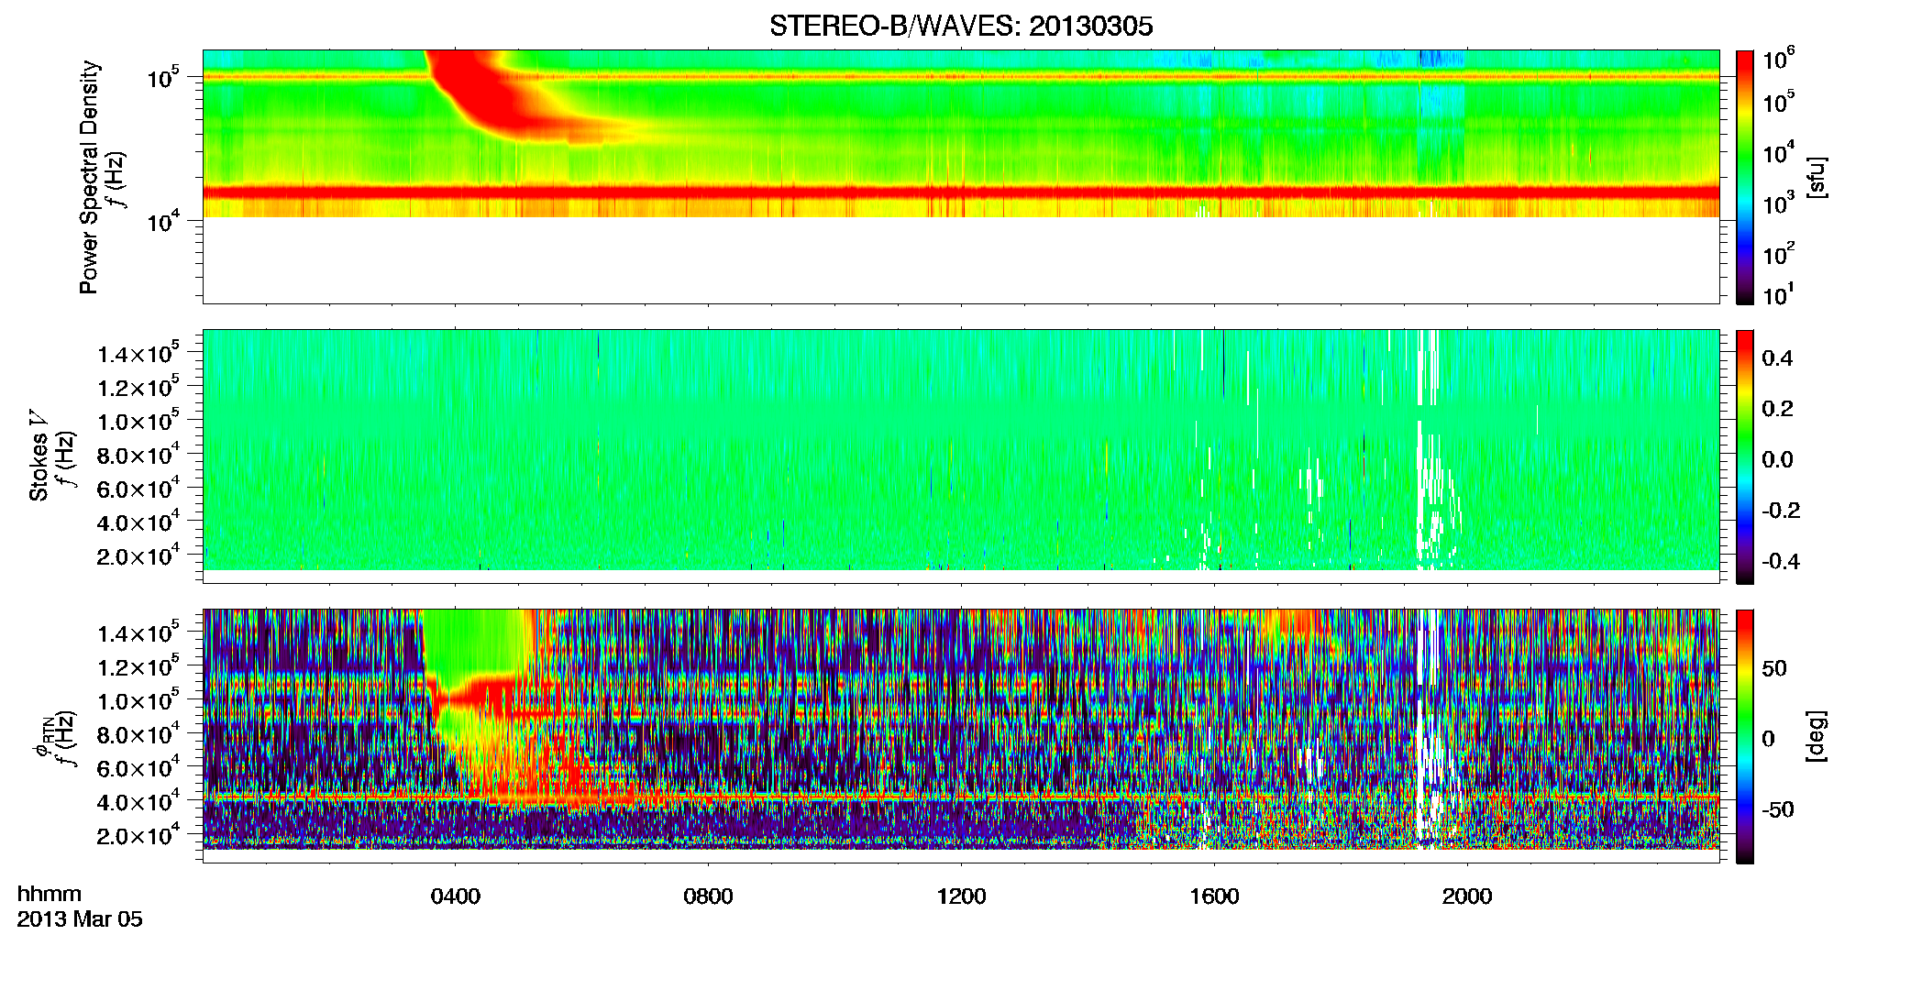The height and width of the screenshot is (990, 1922).
Task: Click the power spectral density colorbar
Action: pos(1745,177)
